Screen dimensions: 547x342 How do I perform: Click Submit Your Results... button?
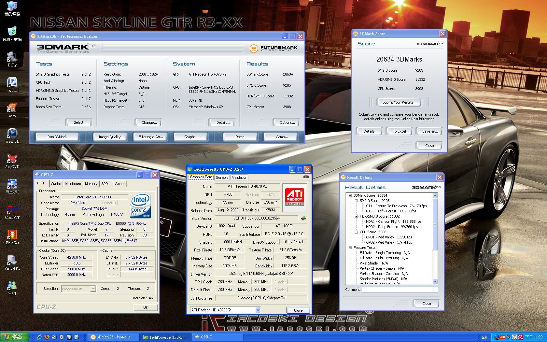(399, 102)
